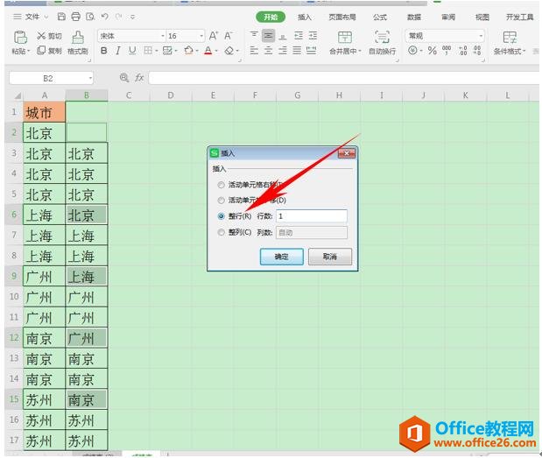This screenshot has height=458, width=542.
Task: Click the 取消 button in Insert dialog
Action: point(330,257)
